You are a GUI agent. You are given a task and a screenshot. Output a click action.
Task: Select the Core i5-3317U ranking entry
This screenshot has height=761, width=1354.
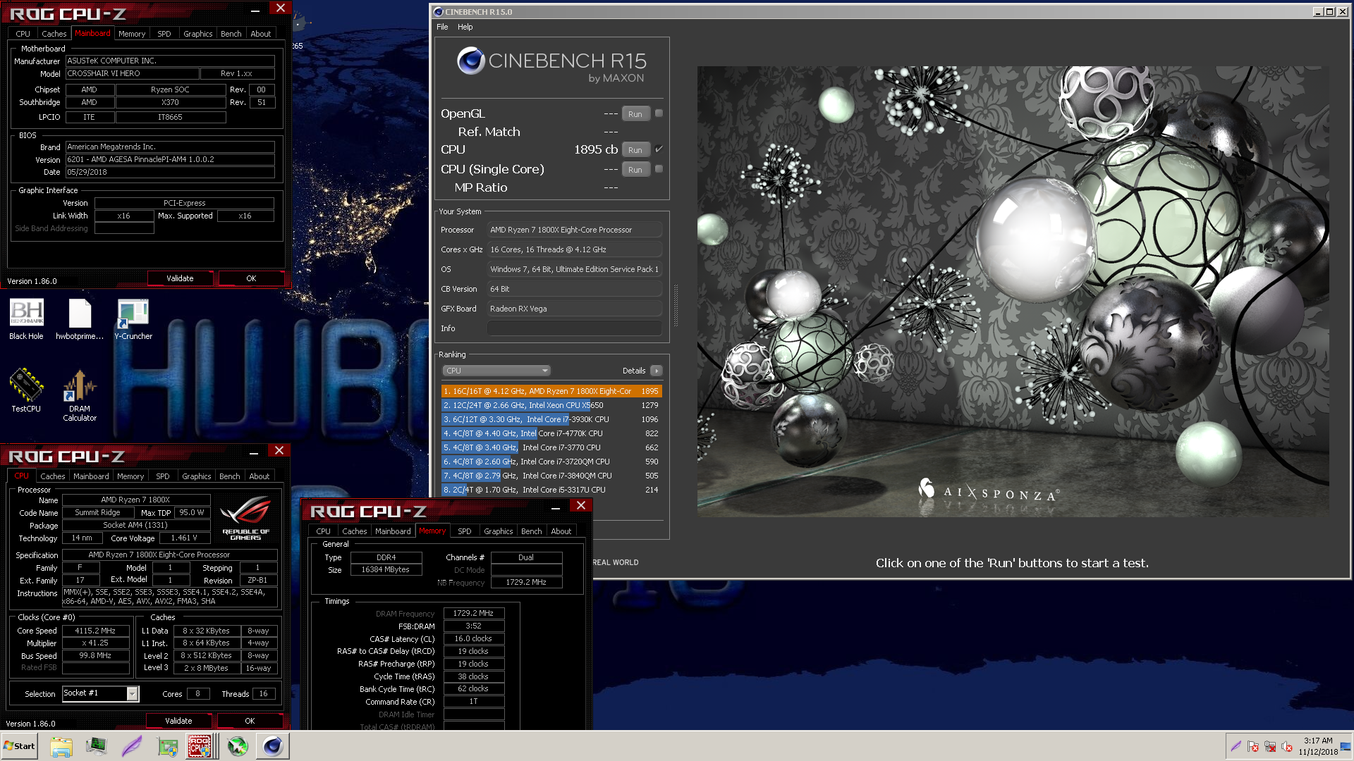click(x=551, y=490)
